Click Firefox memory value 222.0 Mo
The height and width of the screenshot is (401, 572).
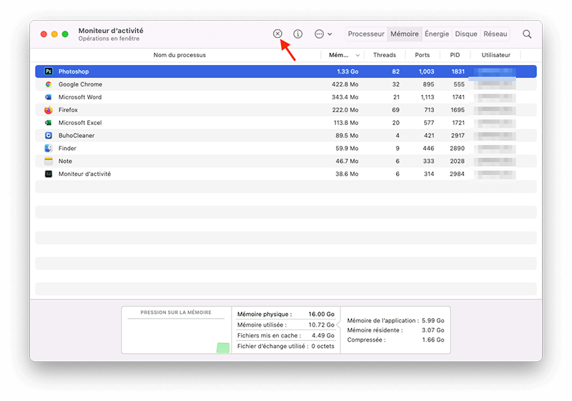[345, 110]
